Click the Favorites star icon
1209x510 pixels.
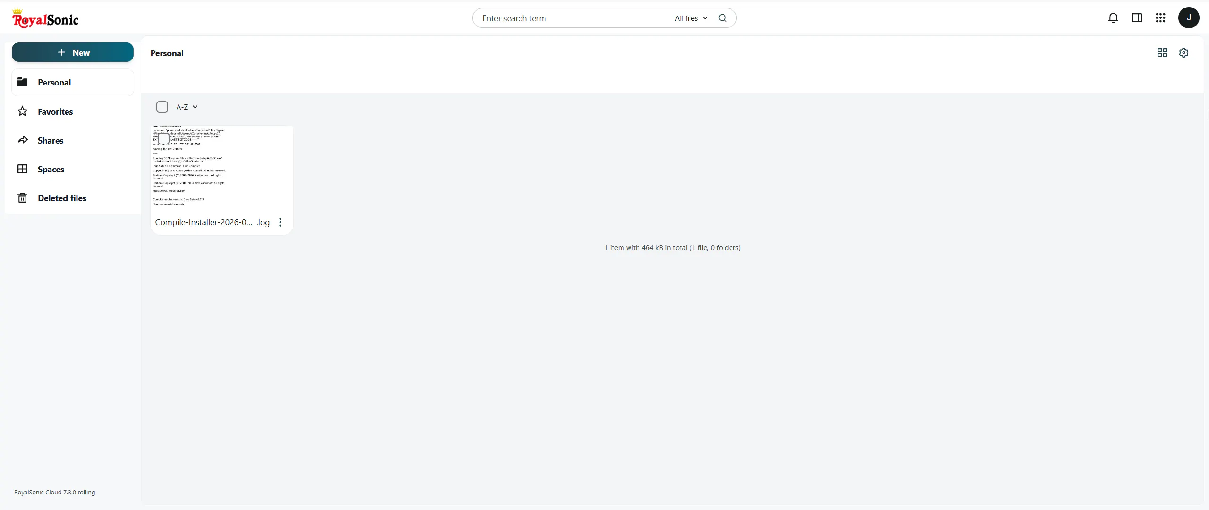(22, 111)
